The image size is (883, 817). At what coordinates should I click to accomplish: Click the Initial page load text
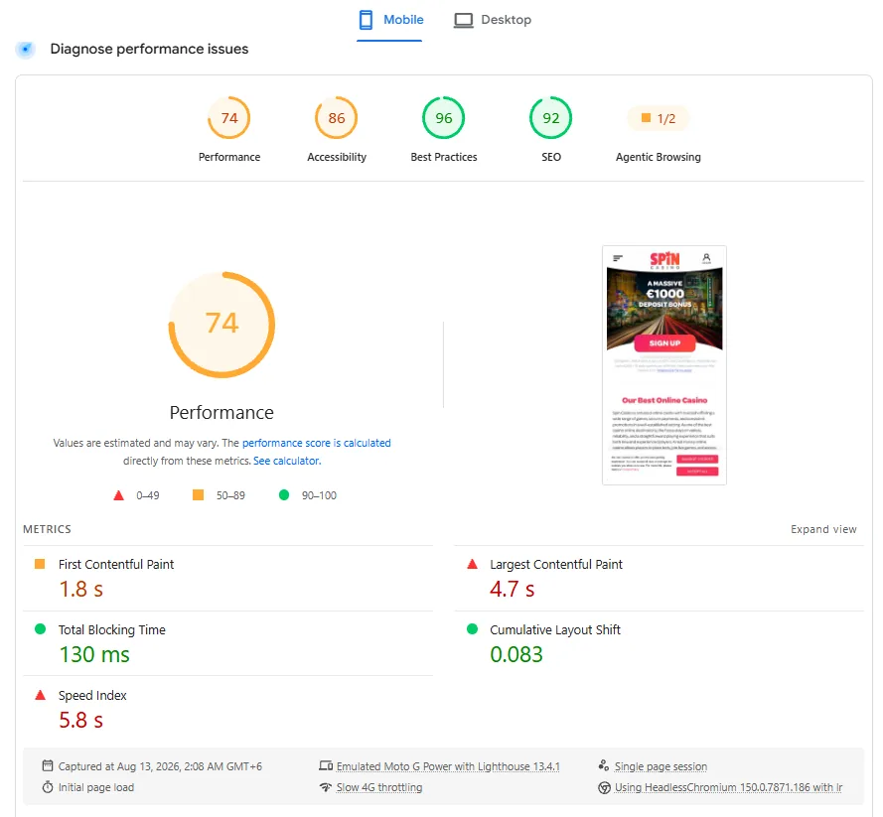[96, 788]
